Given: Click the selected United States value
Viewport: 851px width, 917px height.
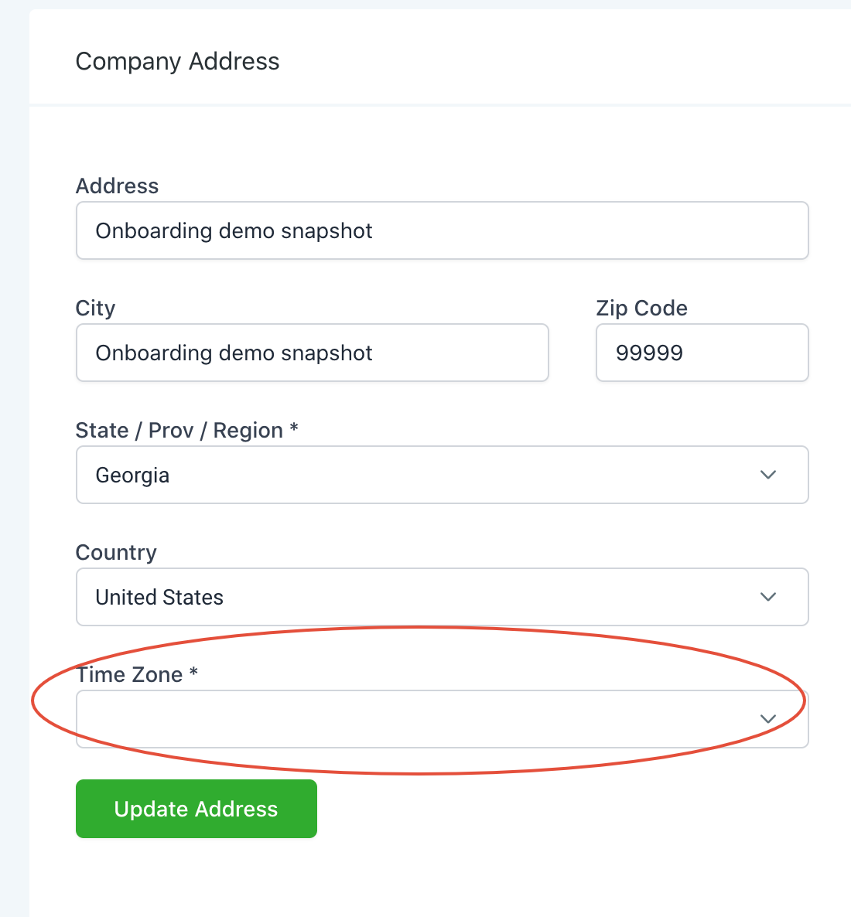Looking at the screenshot, I should click(x=159, y=597).
